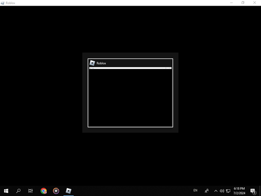Close the Roblox window
Image resolution: width=261 pixels, height=196 pixels.
[x=255, y=3]
